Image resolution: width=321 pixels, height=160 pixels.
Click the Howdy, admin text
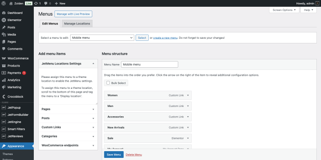(x=305, y=3)
